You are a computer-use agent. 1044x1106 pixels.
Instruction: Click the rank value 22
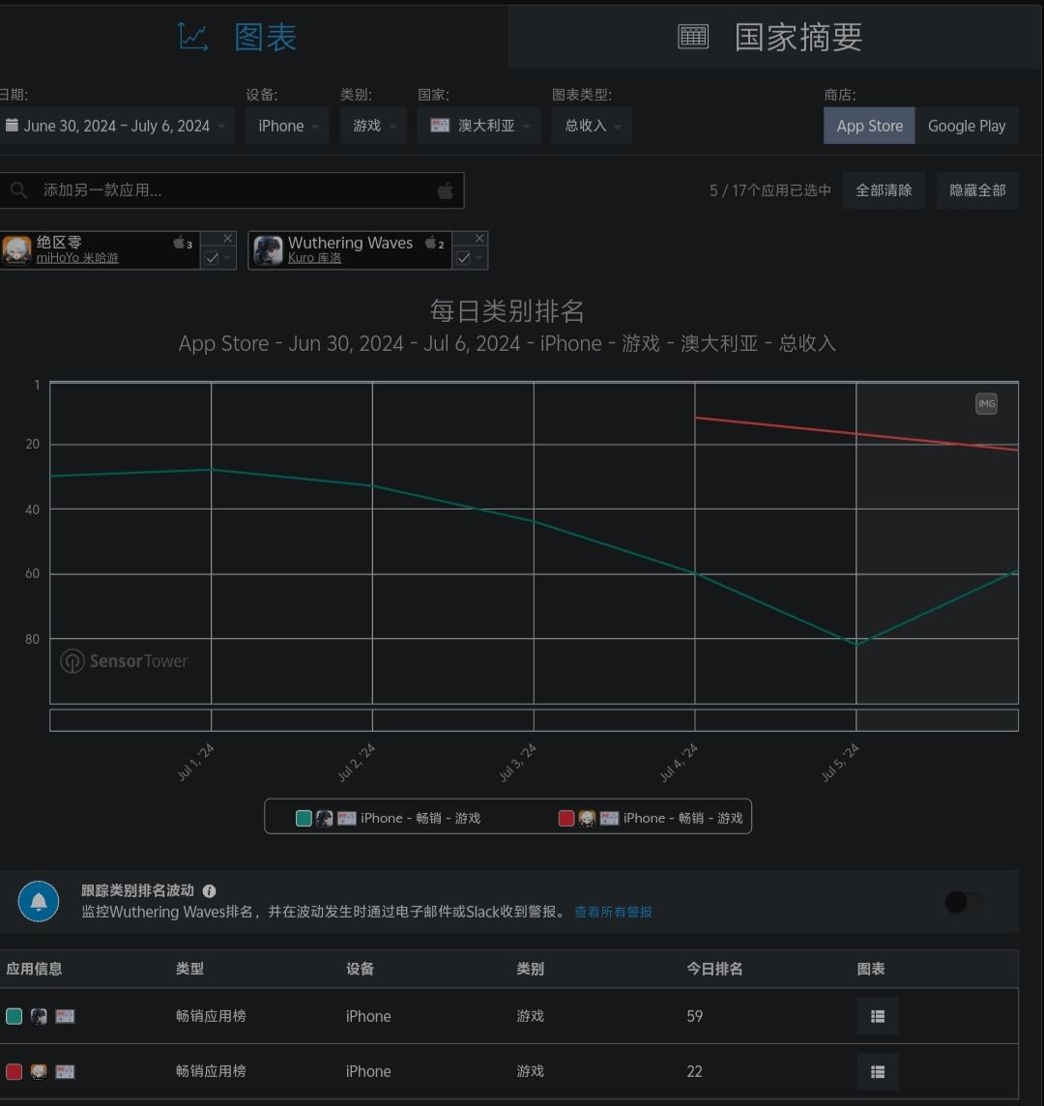click(x=694, y=1071)
